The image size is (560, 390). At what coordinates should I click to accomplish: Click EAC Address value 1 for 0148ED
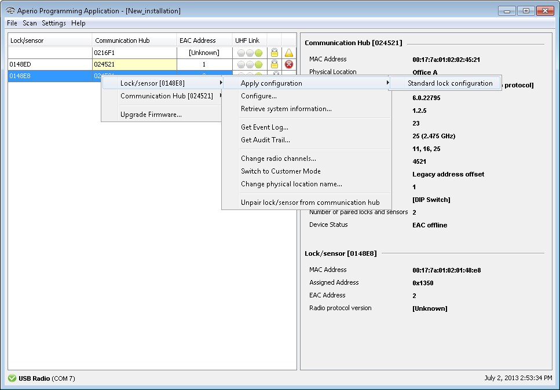204,64
